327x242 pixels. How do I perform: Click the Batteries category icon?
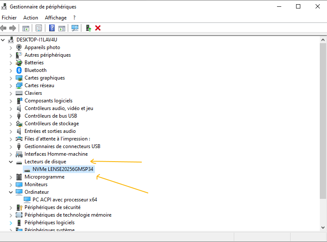[x=19, y=63]
